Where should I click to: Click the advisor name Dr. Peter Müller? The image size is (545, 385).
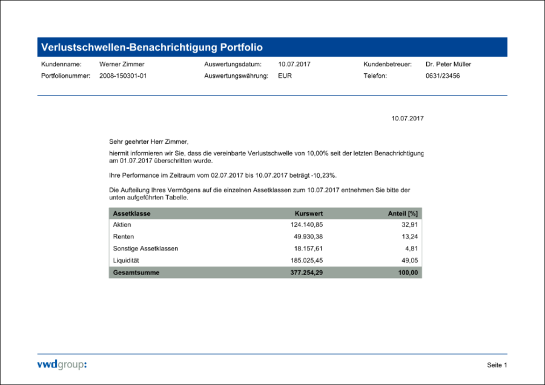(448, 64)
